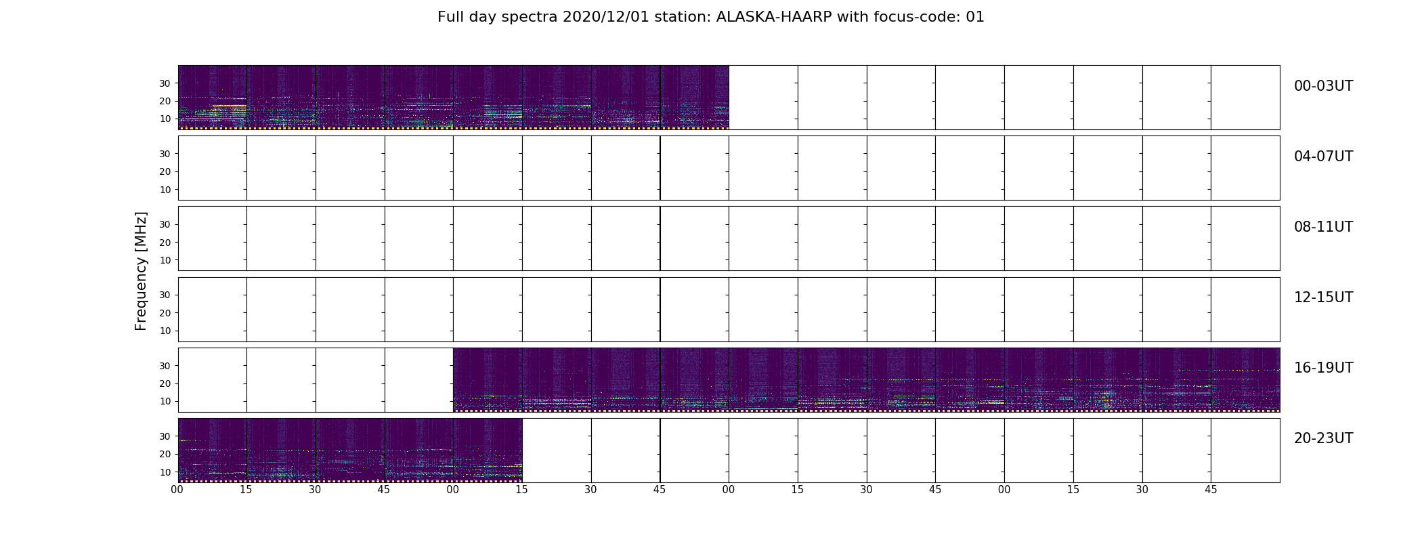Click the '16-19UT' row label
Image resolution: width=1422 pixels, height=542 pixels.
tap(1323, 368)
